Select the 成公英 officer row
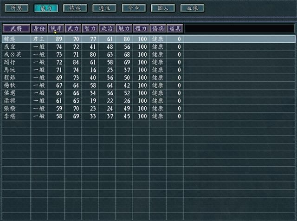The image size is (297, 221). [x=12, y=54]
